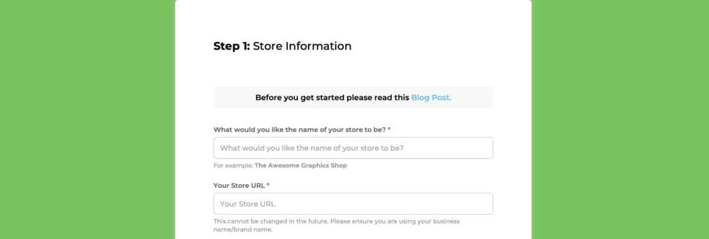
Task: Click the "Before you get started" notice text
Action: coord(332,97)
